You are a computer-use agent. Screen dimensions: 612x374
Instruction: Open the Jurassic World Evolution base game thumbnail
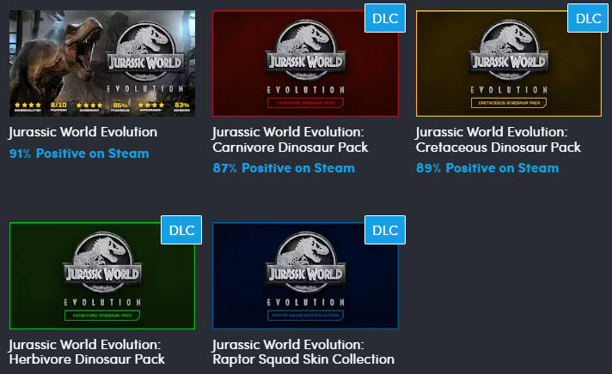pyautogui.click(x=102, y=63)
